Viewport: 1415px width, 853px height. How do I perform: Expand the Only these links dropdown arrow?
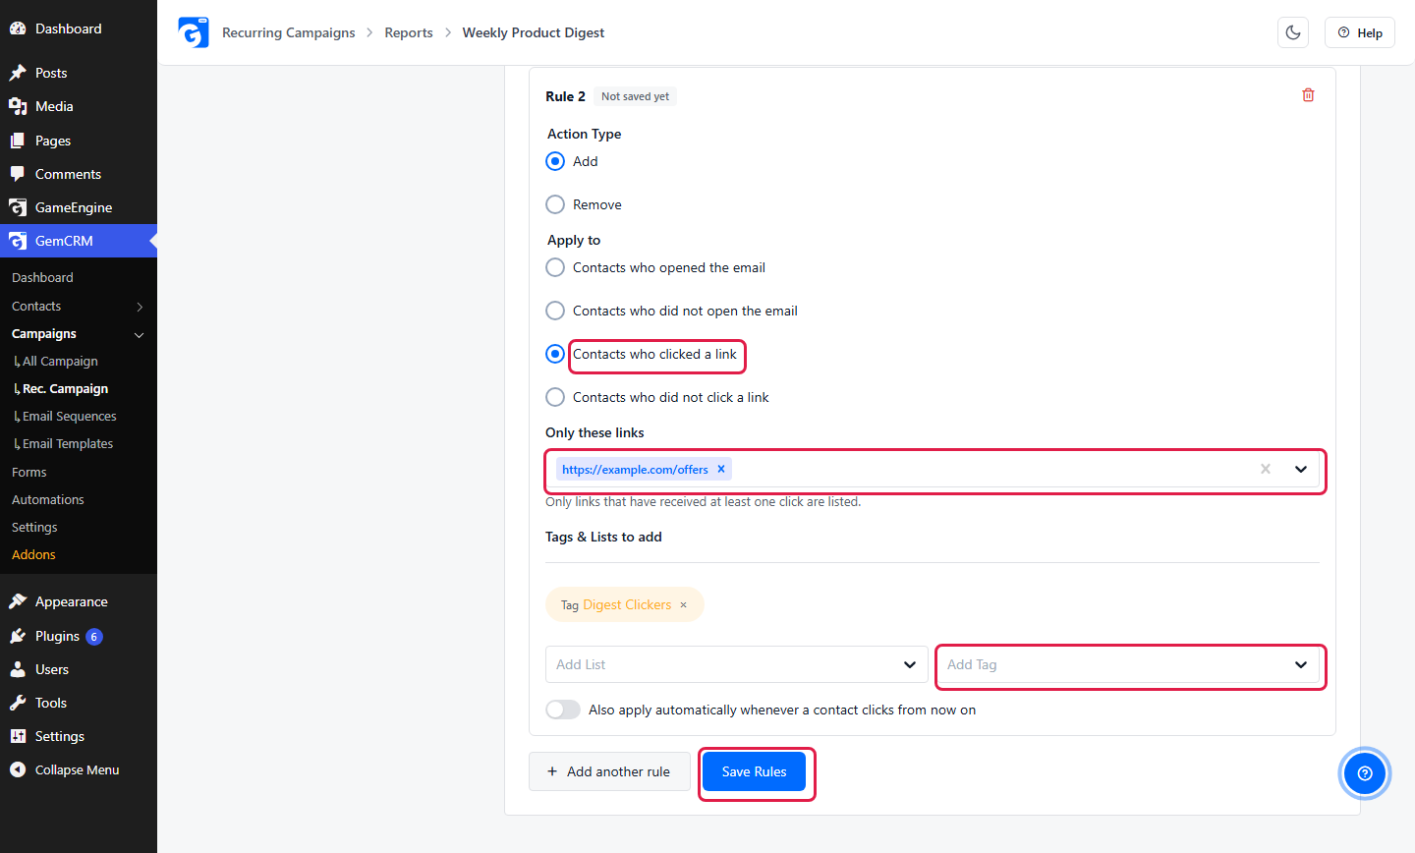(1301, 469)
